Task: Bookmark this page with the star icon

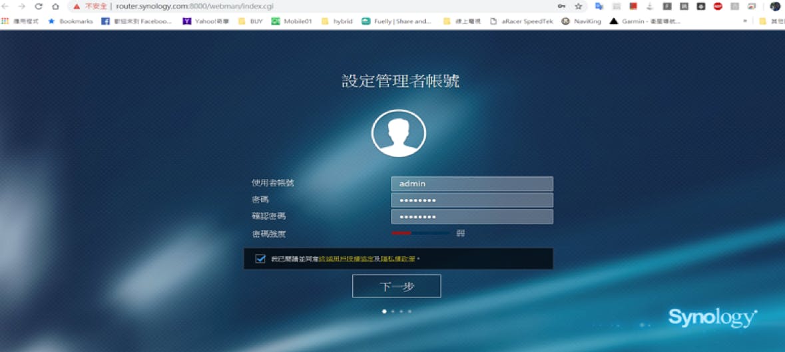Action: coord(578,7)
